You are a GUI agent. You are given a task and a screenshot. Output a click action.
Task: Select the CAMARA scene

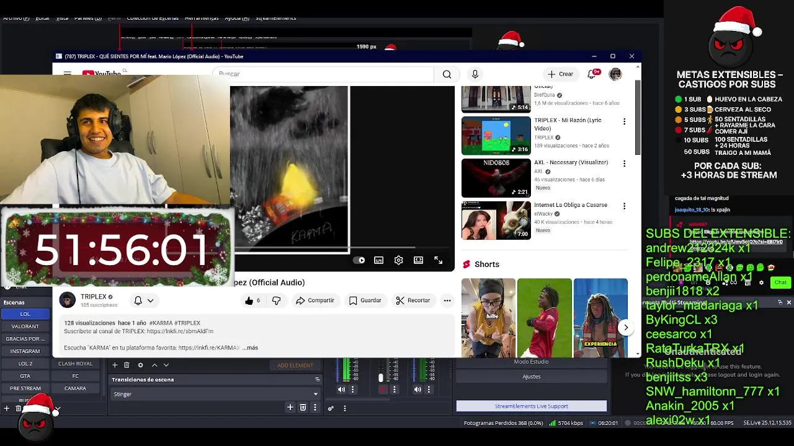pos(75,388)
